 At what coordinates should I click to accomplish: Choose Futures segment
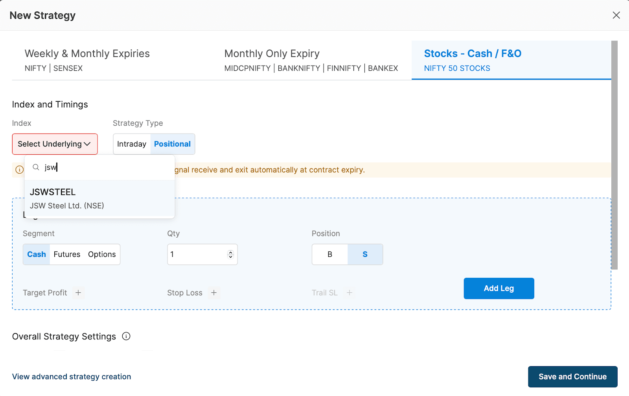coord(67,255)
